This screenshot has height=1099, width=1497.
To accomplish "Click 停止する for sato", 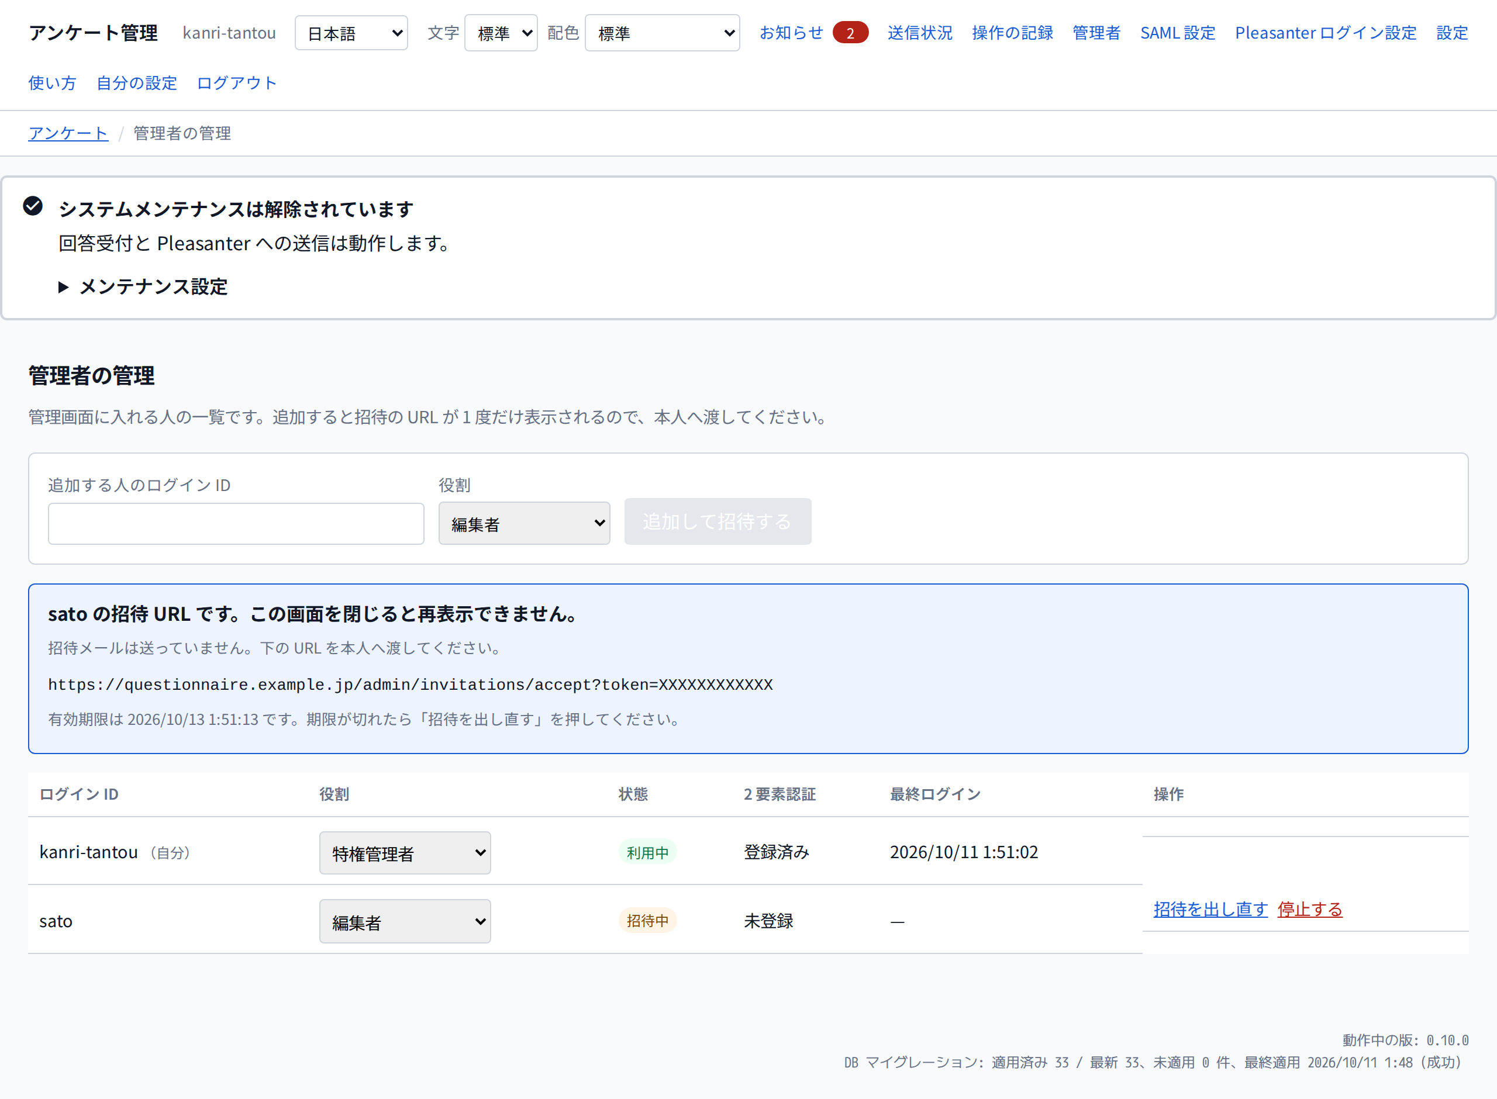I will pyautogui.click(x=1310, y=909).
